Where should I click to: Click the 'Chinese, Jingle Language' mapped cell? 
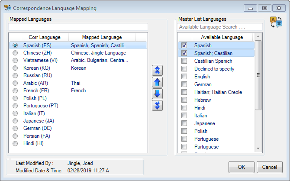tap(98, 53)
